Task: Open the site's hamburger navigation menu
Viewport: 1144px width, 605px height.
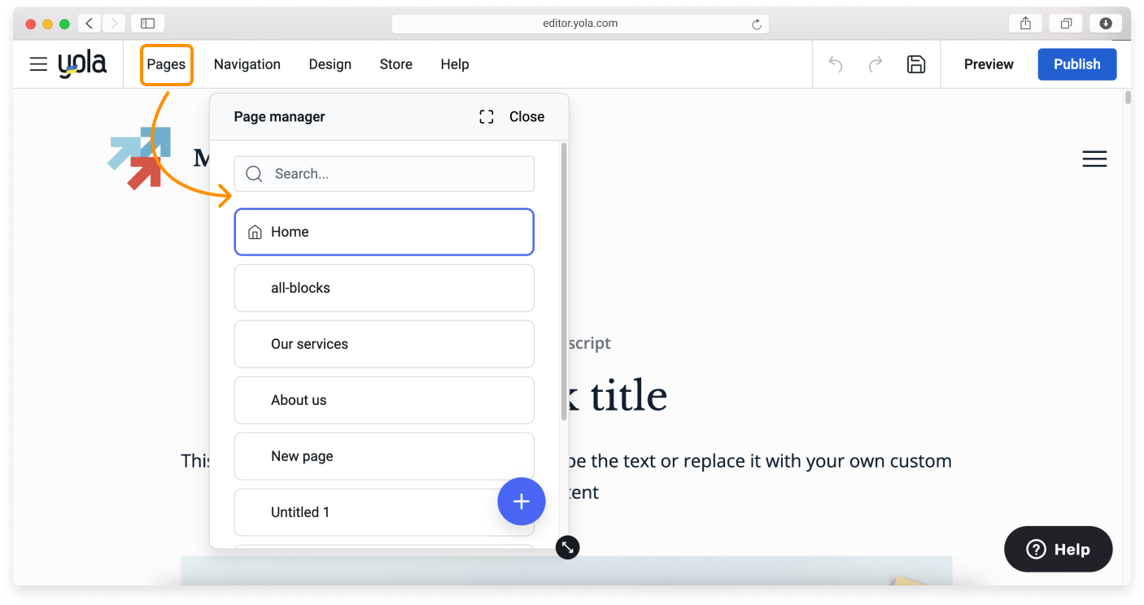Action: (x=1094, y=159)
